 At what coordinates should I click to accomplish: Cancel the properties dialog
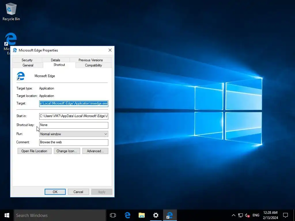(x=78, y=192)
